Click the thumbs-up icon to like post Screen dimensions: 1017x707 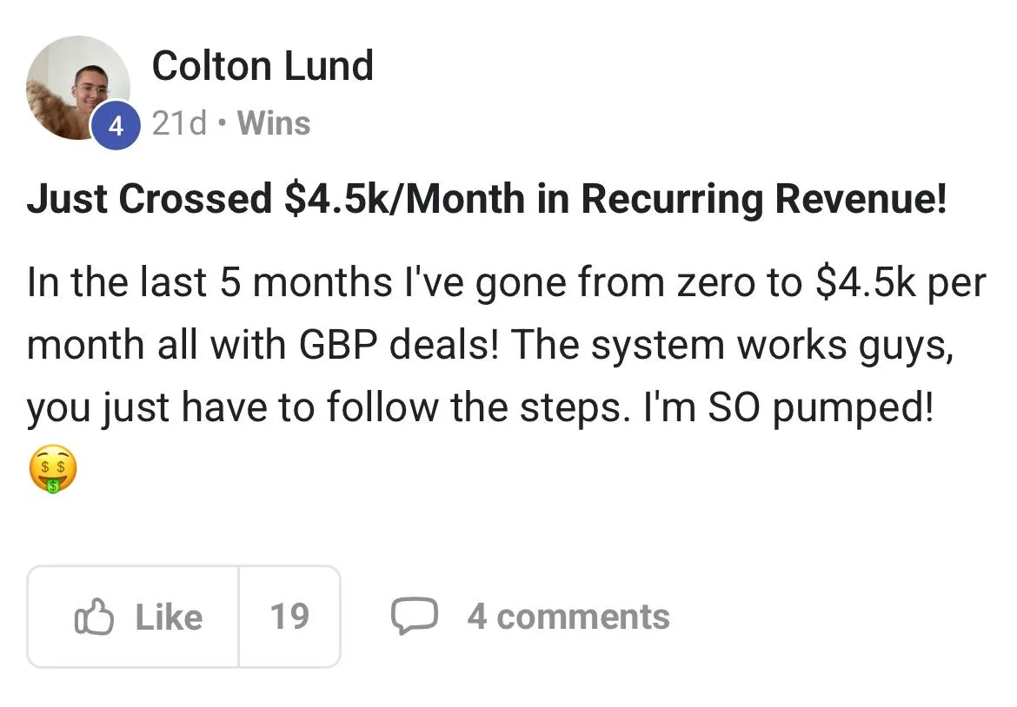pyautogui.click(x=94, y=617)
